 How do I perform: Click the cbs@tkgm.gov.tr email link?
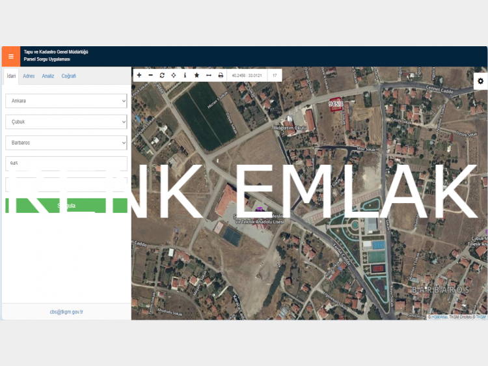click(66, 312)
